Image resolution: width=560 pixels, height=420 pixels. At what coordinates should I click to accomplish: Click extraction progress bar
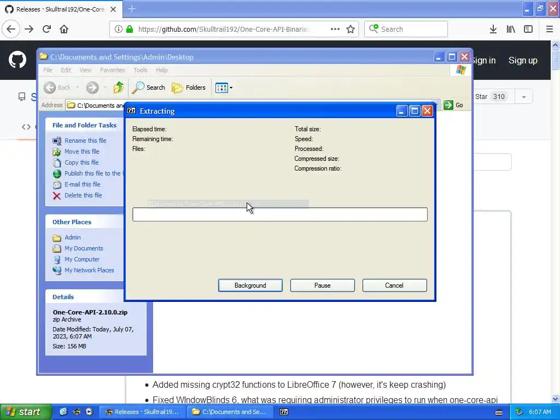[279, 214]
